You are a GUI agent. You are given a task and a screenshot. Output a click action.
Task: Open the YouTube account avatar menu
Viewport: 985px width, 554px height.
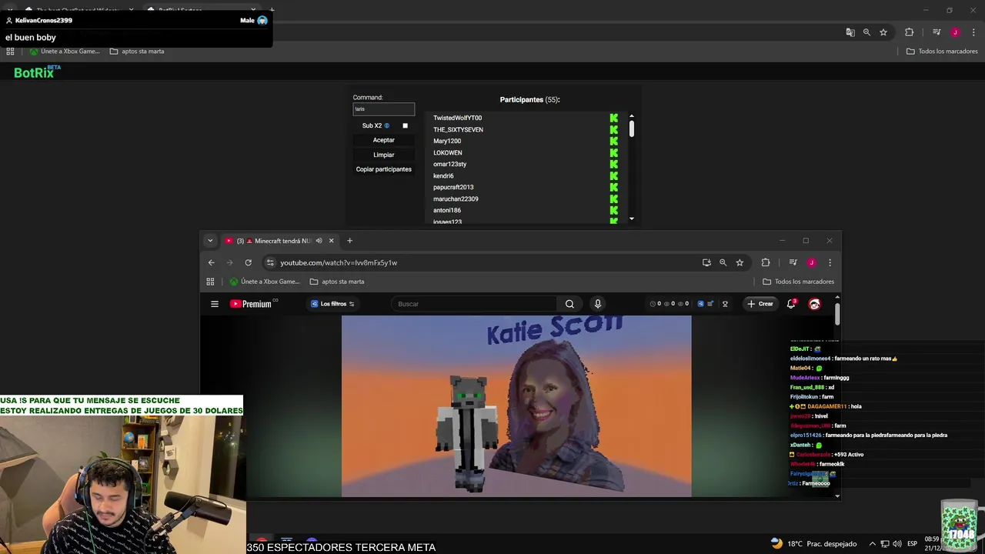click(814, 304)
